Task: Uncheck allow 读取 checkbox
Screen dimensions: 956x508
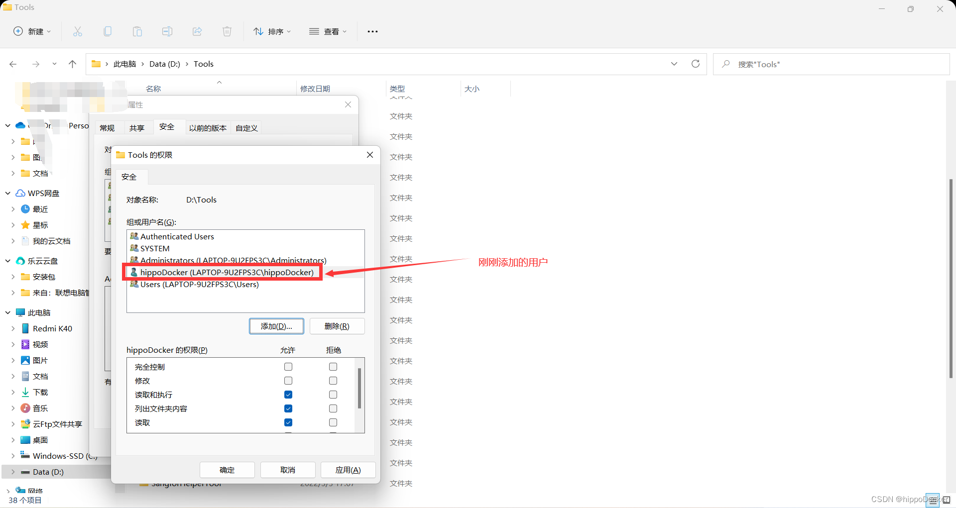Action: [288, 422]
